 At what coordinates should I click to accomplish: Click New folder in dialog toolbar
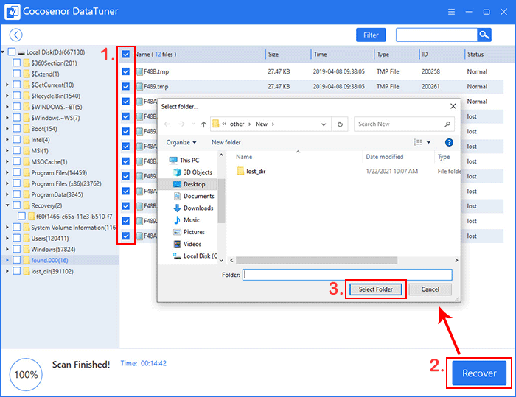click(x=226, y=142)
